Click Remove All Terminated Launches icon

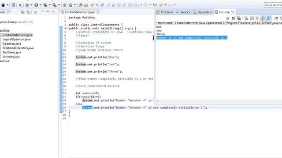point(239,18)
